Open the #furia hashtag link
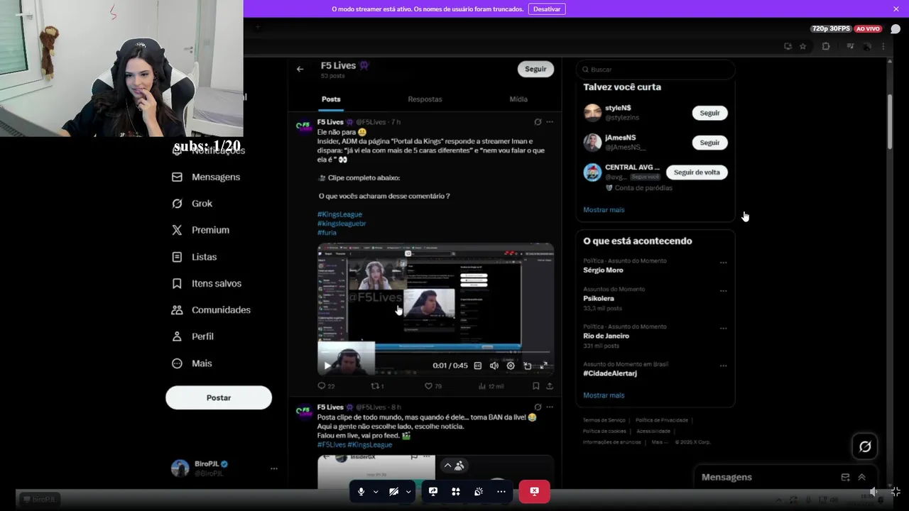 [327, 233]
